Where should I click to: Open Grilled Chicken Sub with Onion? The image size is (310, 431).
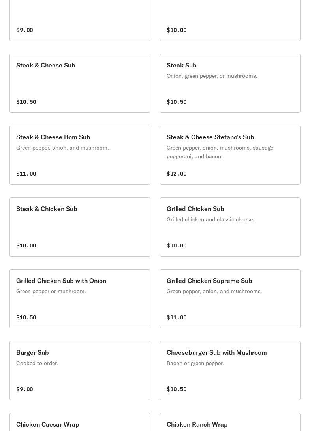coord(80,299)
